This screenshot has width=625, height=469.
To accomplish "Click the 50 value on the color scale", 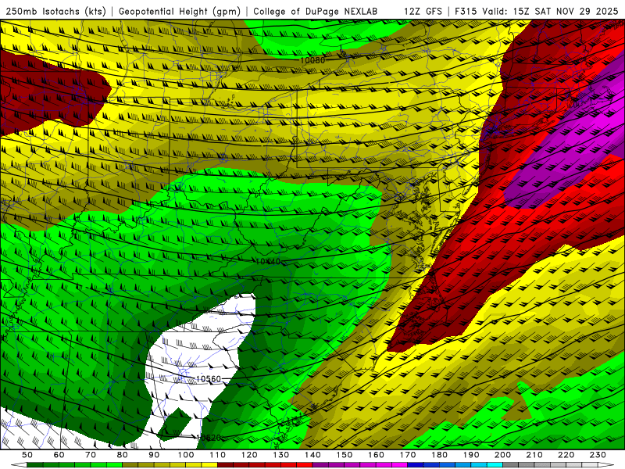I will pos(27,455).
